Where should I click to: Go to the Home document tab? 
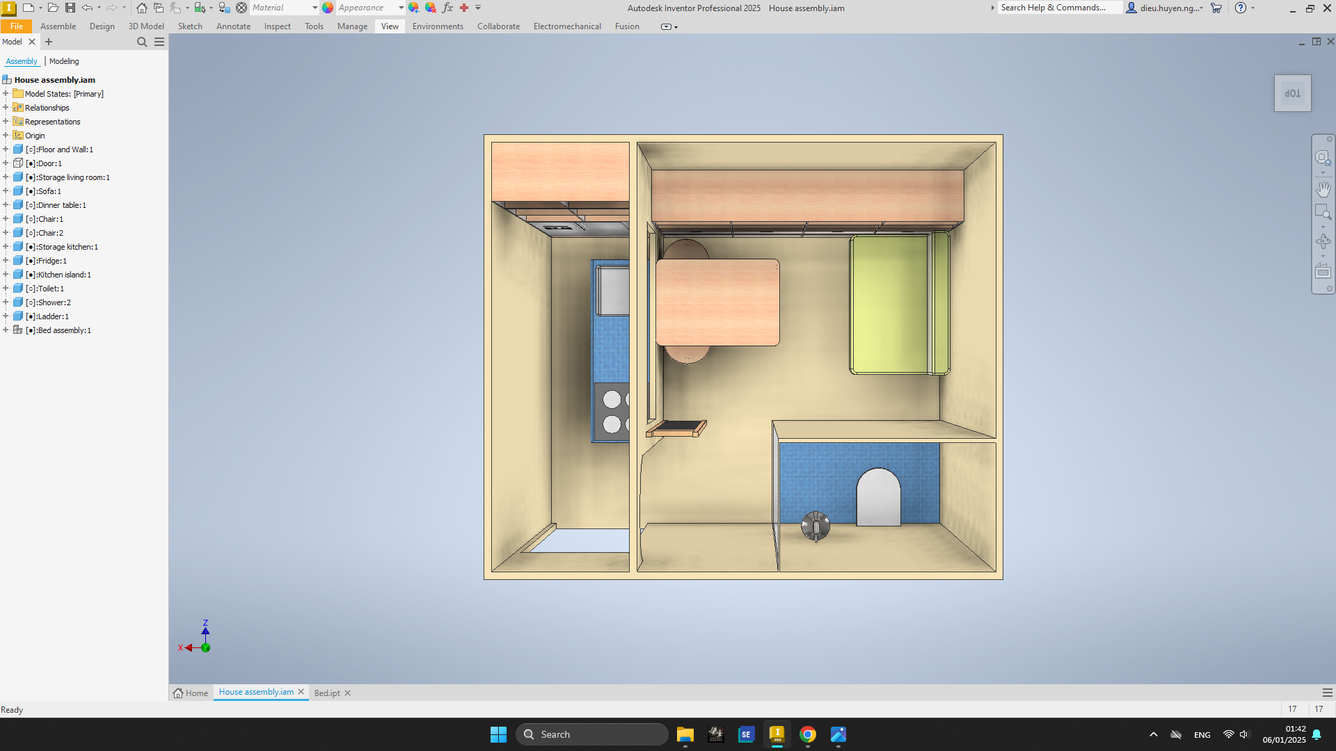[191, 693]
